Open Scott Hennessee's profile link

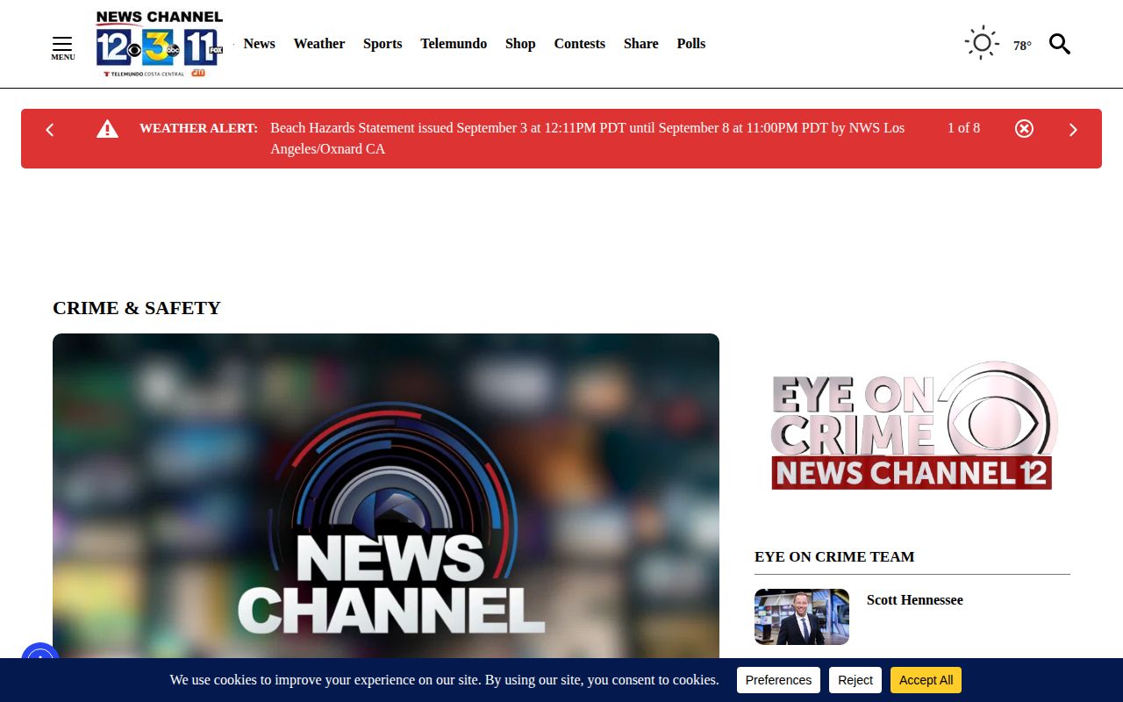tap(915, 600)
